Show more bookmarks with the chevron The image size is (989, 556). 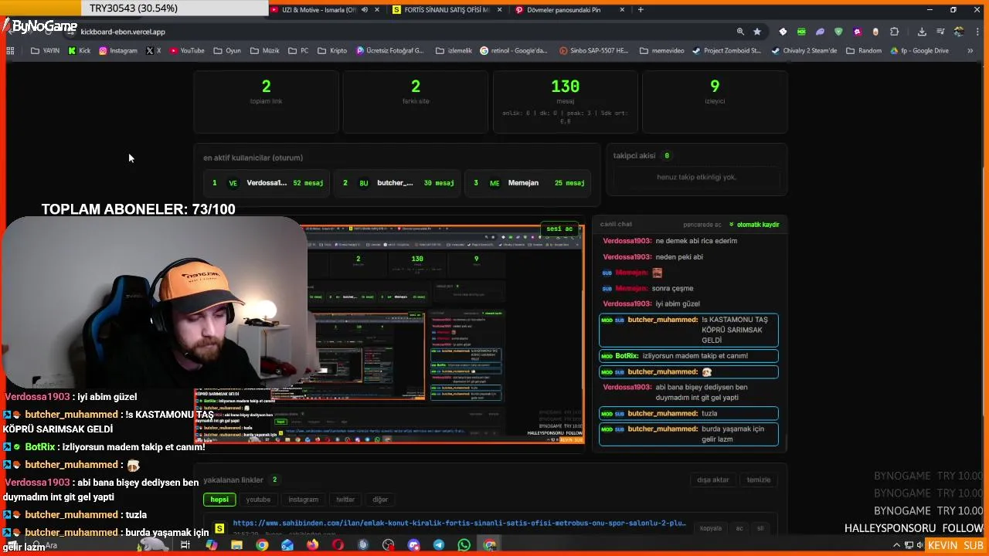pyautogui.click(x=970, y=51)
